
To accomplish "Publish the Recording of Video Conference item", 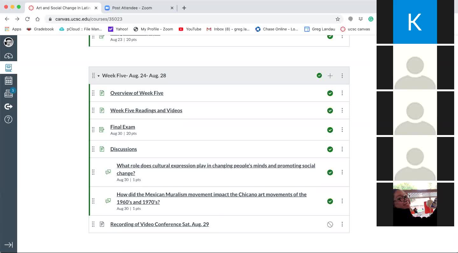I will (330, 224).
